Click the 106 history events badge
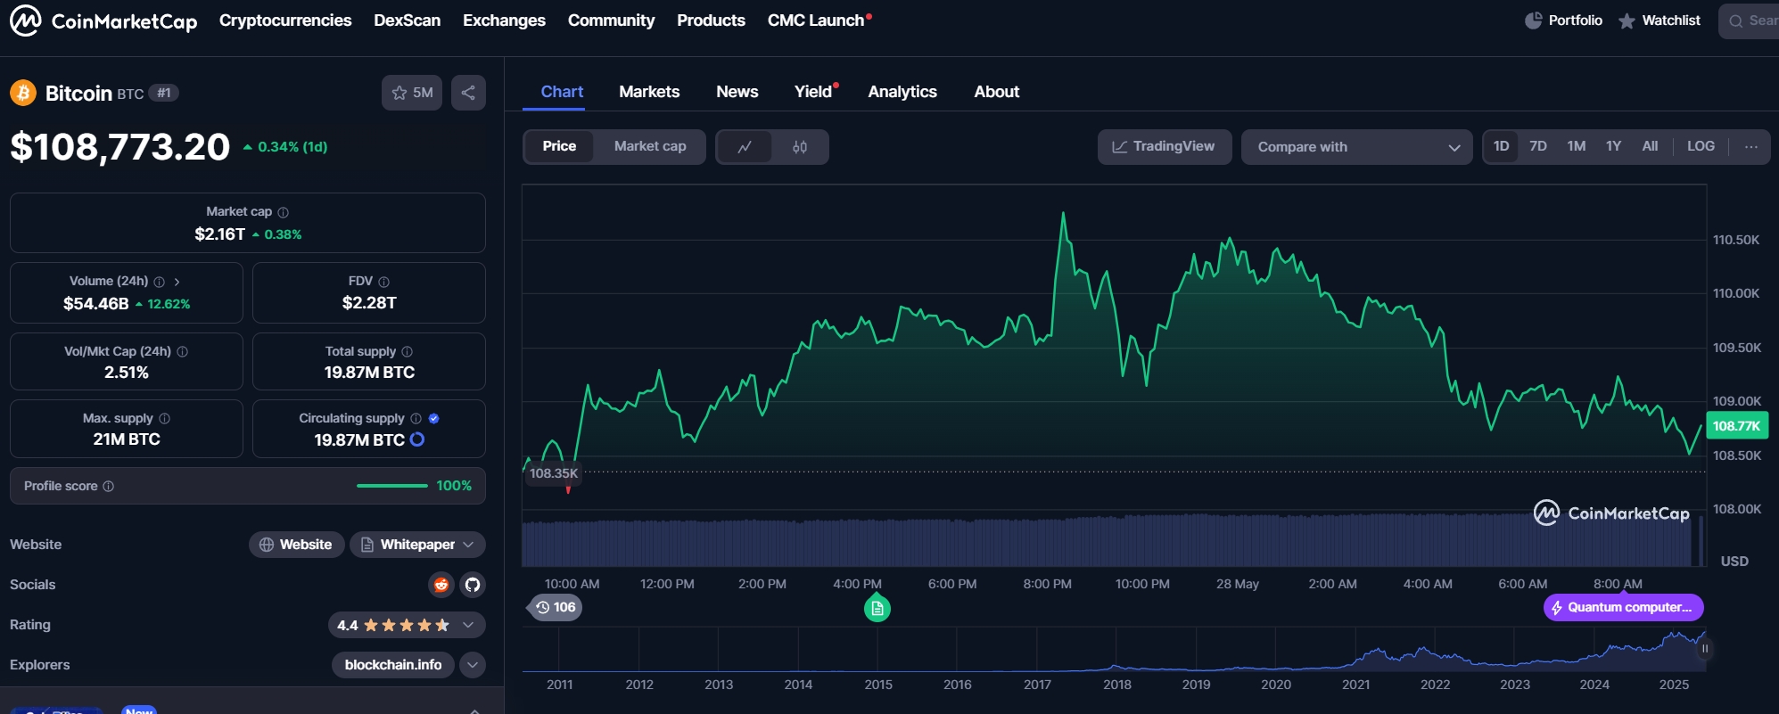The width and height of the screenshot is (1779, 714). coord(556,608)
